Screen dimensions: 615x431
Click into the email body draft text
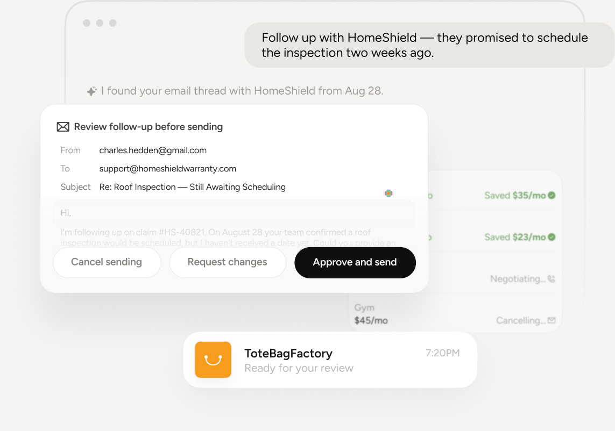click(234, 227)
